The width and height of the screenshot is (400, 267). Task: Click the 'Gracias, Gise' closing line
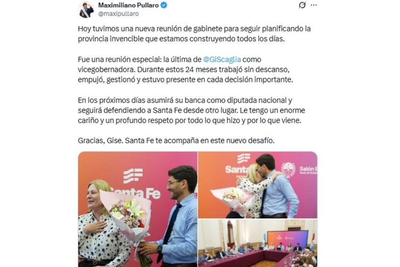176,141
